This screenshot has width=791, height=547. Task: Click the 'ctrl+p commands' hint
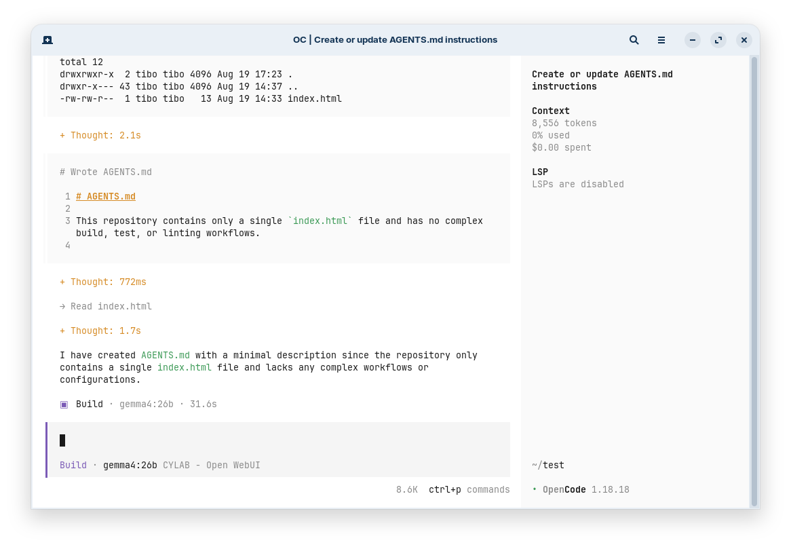(469, 489)
